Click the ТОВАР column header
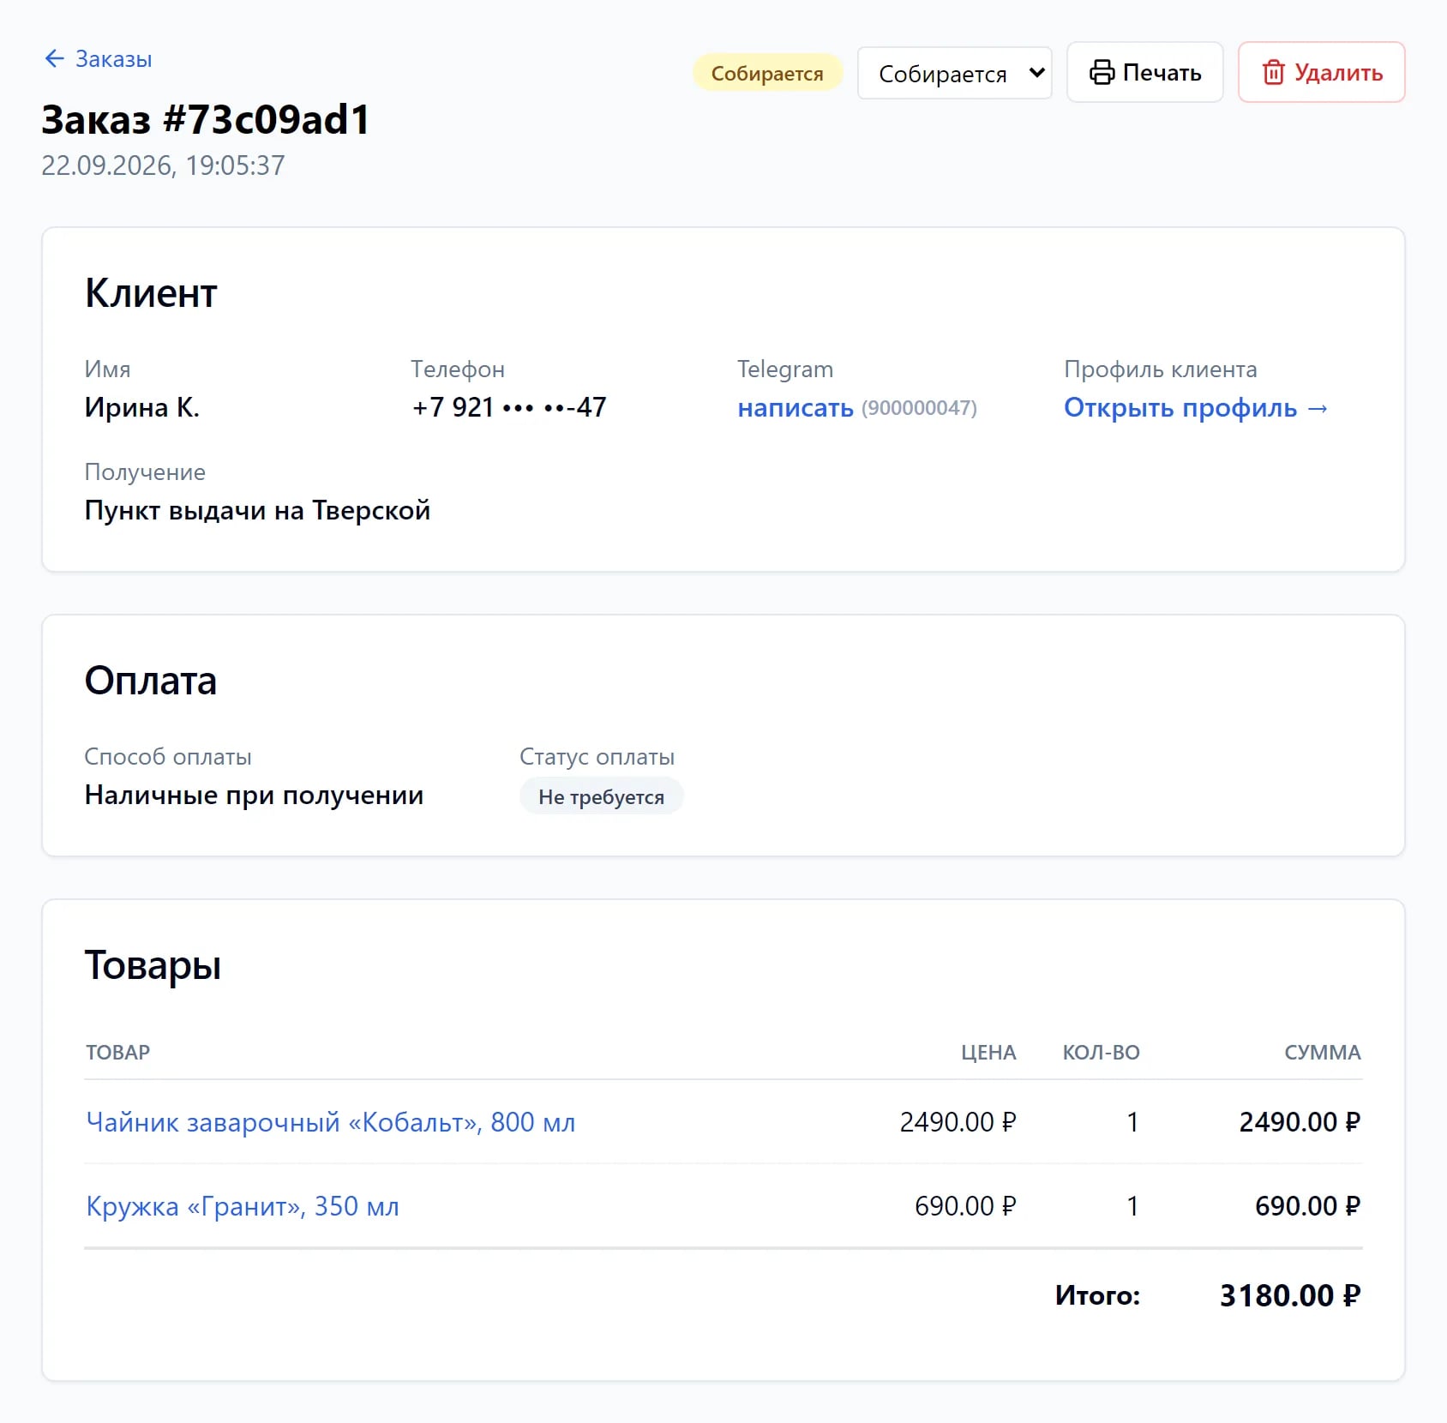 [x=117, y=1053]
